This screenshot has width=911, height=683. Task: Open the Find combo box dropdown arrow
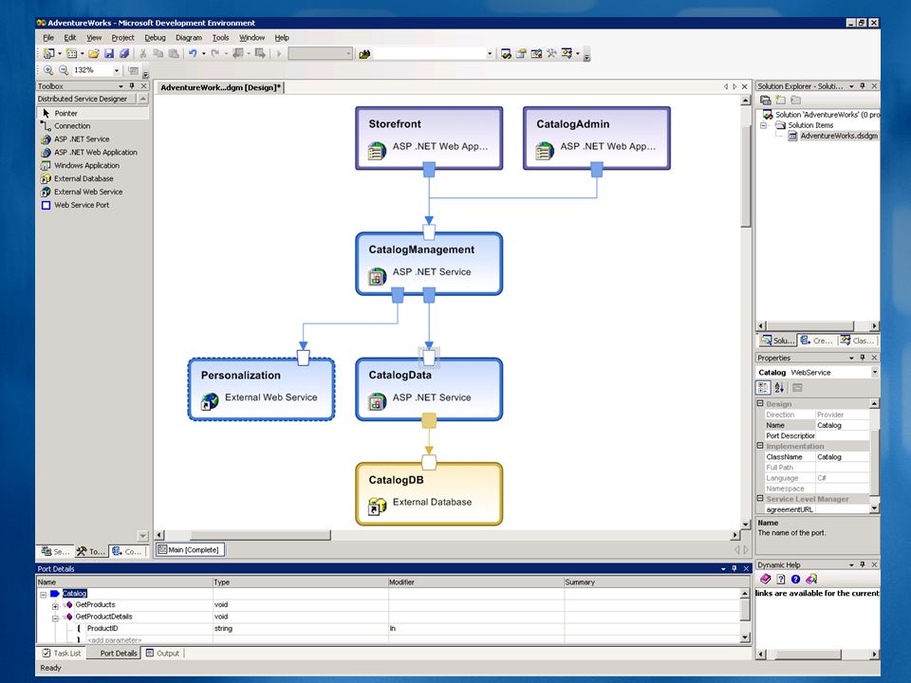[490, 54]
